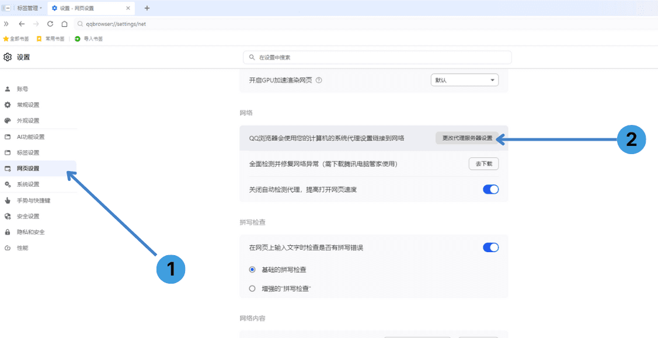This screenshot has height=338, width=658.
Task: Click the 在设置中搜索 search field
Action: click(377, 57)
